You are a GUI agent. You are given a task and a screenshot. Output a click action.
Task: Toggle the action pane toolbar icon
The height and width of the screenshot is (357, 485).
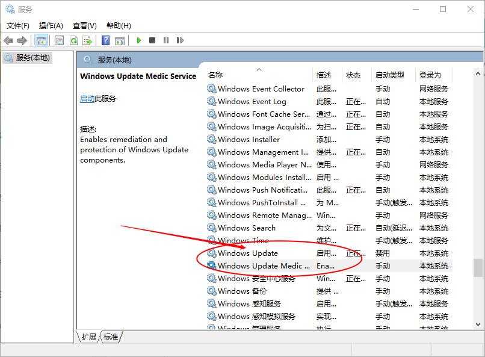[120, 40]
